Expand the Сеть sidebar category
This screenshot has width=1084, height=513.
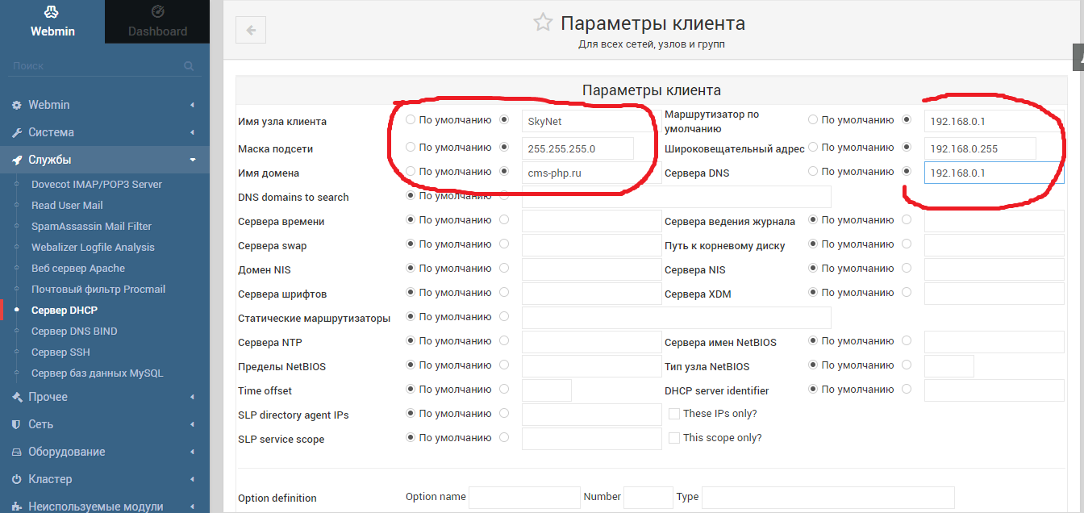pos(105,424)
